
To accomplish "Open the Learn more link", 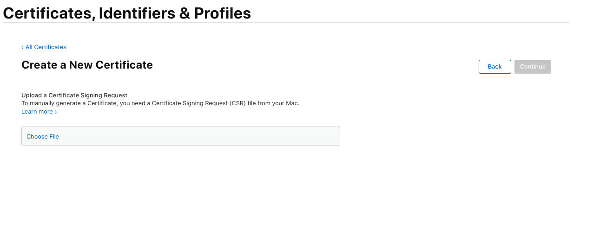I will click(37, 112).
